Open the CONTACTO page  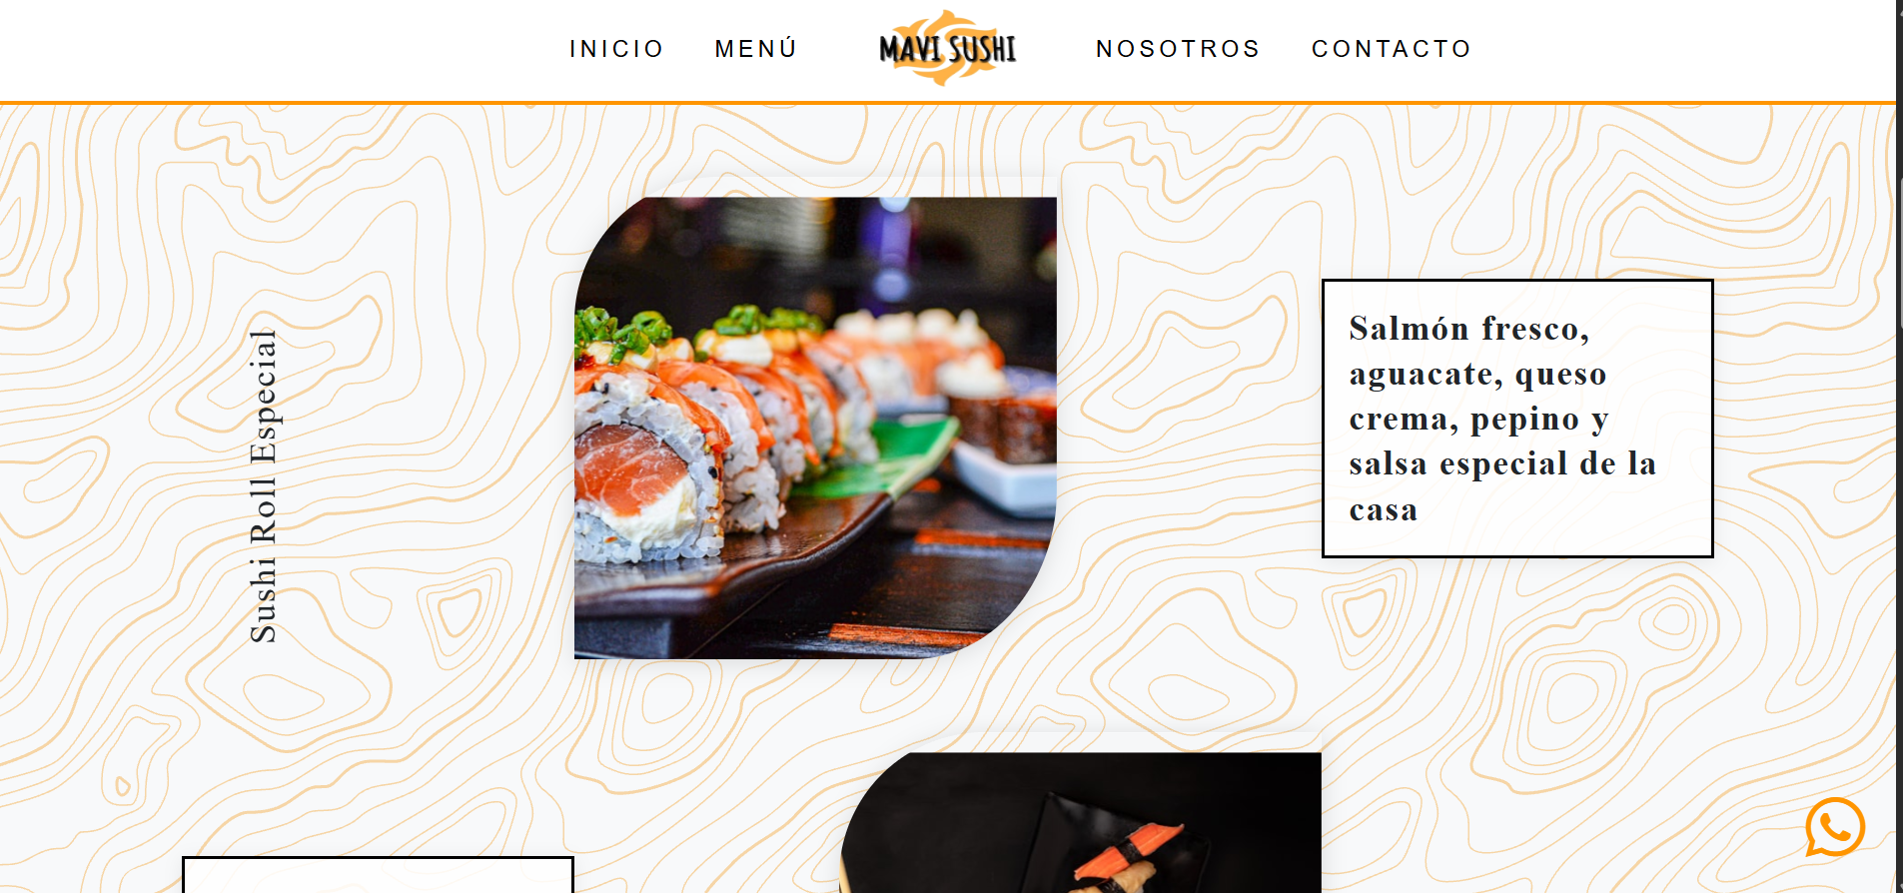point(1392,49)
